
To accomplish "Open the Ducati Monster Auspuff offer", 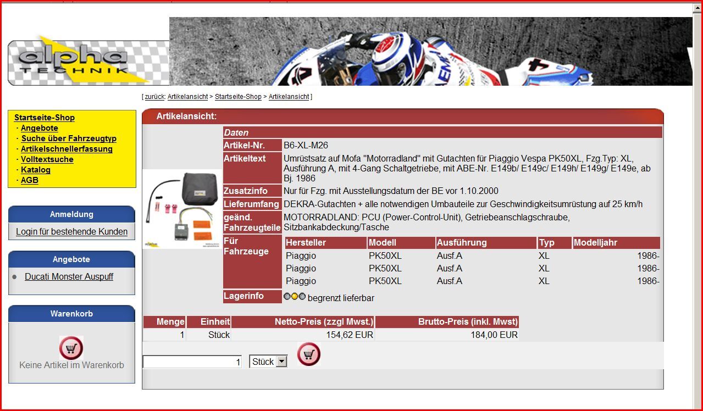I will click(69, 277).
